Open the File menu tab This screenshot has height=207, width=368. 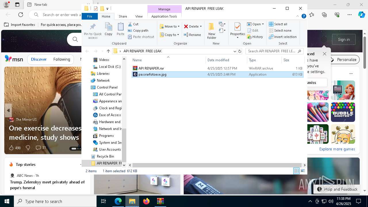90,16
